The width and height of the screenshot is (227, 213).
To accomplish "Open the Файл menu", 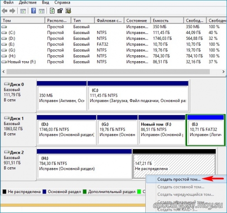I will (x=8, y=3).
